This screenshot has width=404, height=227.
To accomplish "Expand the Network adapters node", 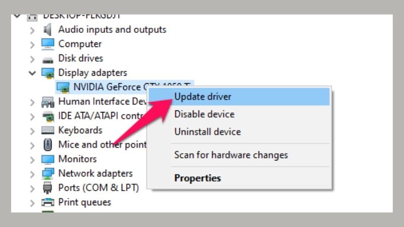I will [x=32, y=174].
